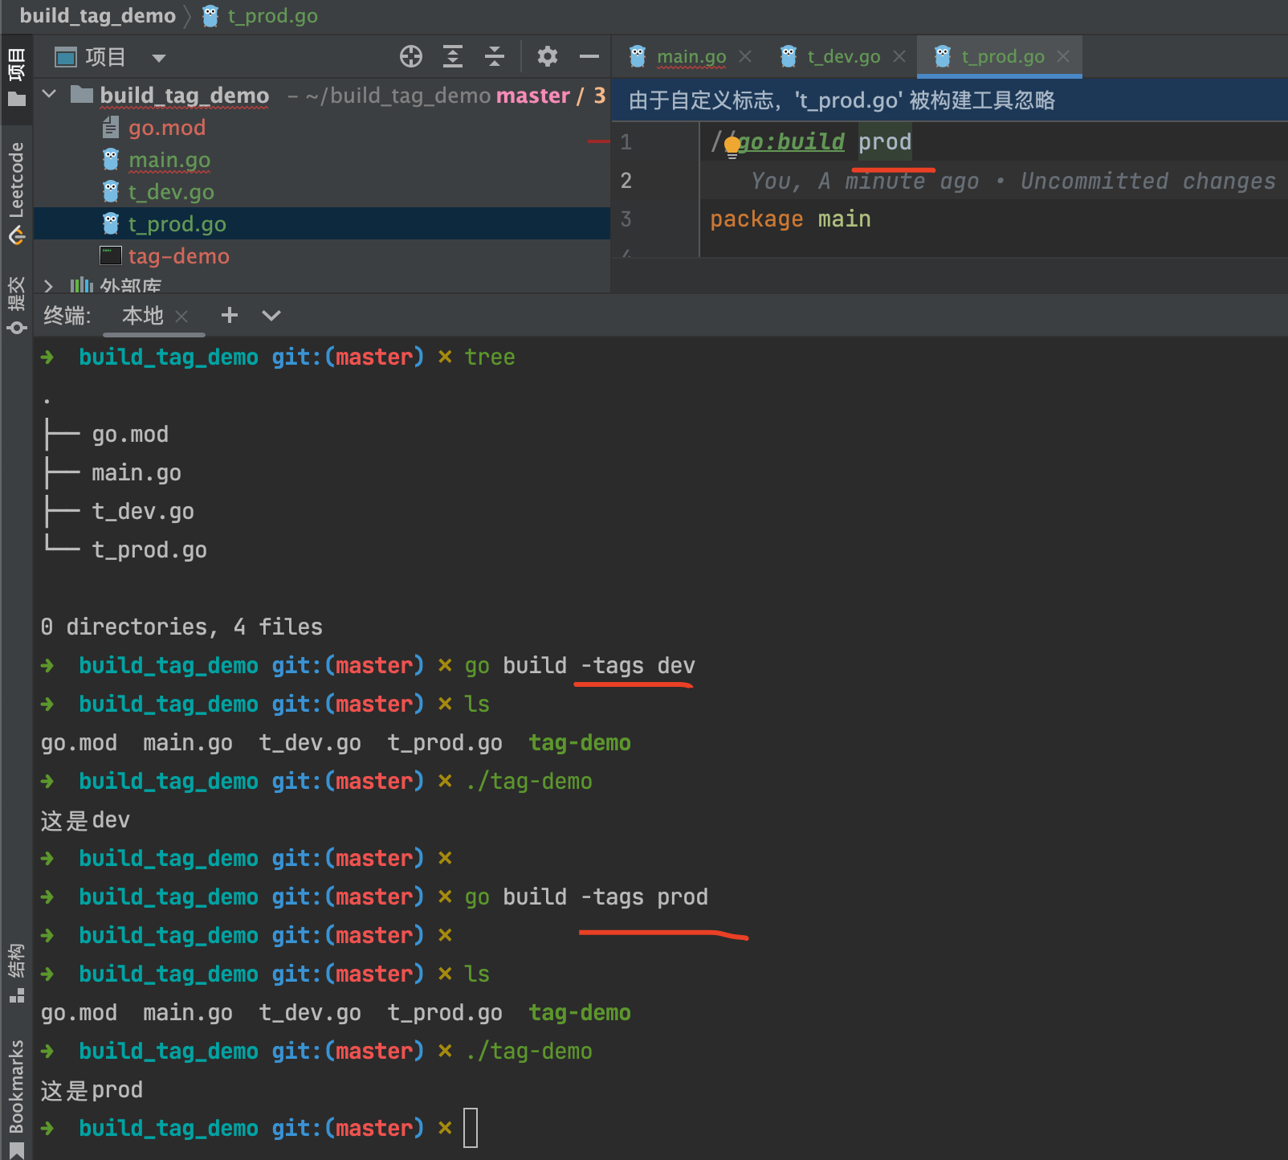Add a new terminal session with plus

point(230,315)
